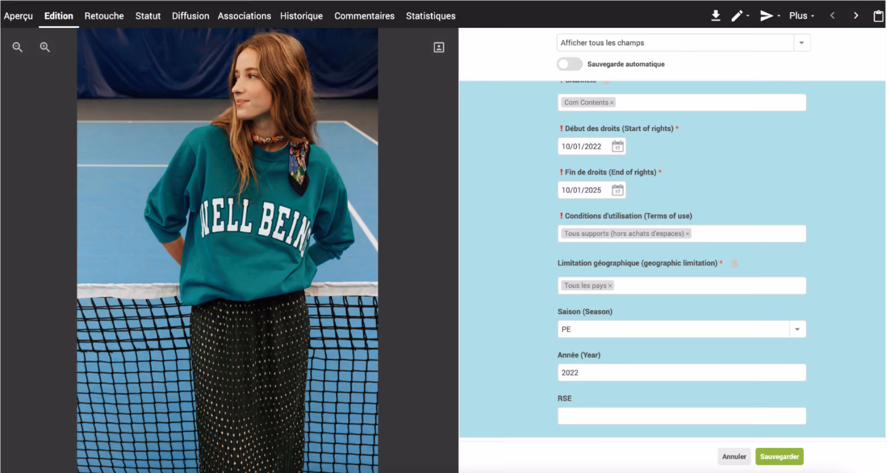Open calendar for Fin de droits

click(x=617, y=190)
